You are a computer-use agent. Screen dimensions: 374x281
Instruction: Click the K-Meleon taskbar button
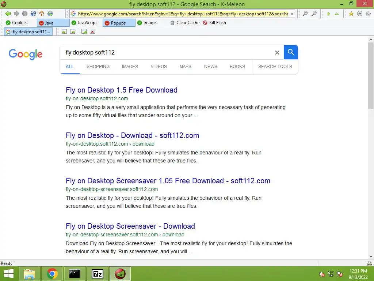pos(120,274)
